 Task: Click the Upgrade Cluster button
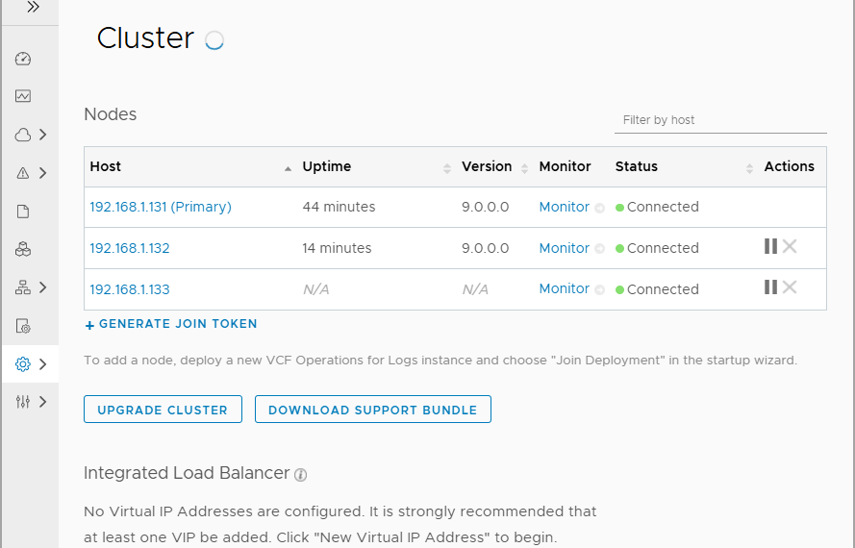pos(163,410)
